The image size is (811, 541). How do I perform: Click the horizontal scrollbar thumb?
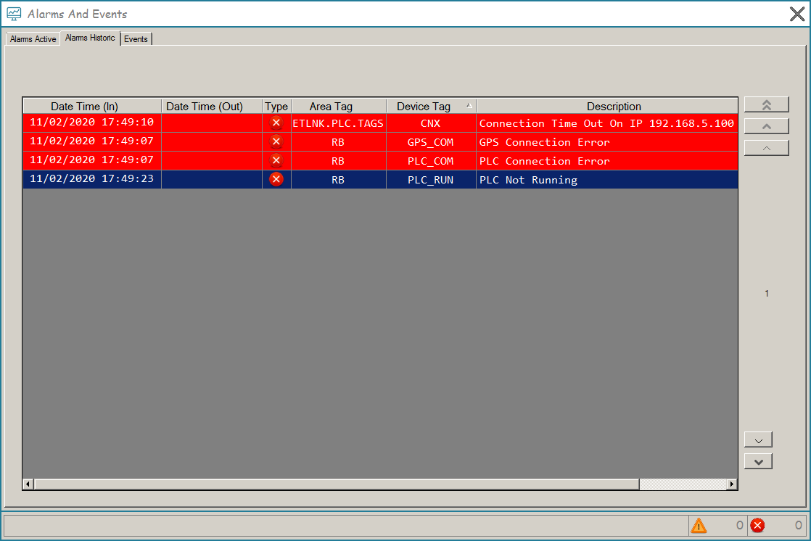pos(337,484)
